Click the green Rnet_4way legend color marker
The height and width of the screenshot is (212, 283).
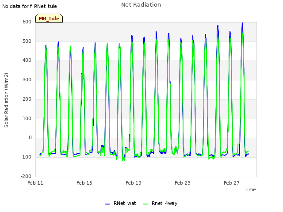click(145, 204)
